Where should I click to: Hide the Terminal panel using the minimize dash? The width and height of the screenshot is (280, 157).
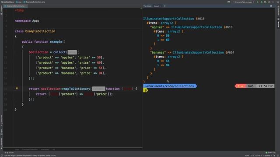pos(275,6)
